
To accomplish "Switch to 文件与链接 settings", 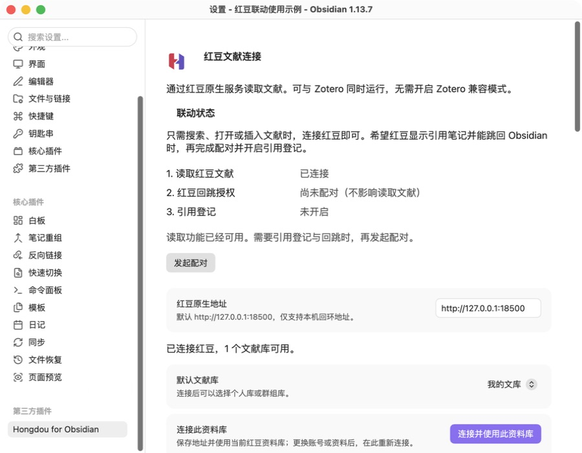I will (x=67, y=99).
